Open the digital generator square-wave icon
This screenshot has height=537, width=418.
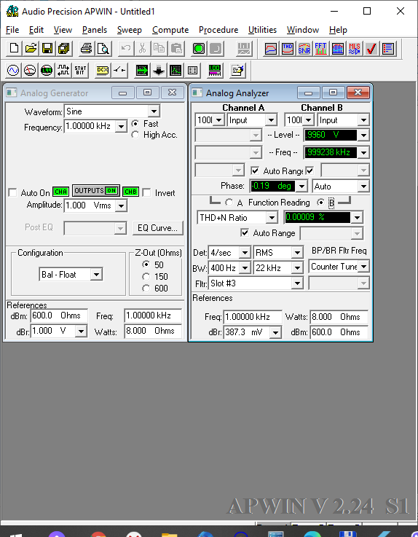63,71
